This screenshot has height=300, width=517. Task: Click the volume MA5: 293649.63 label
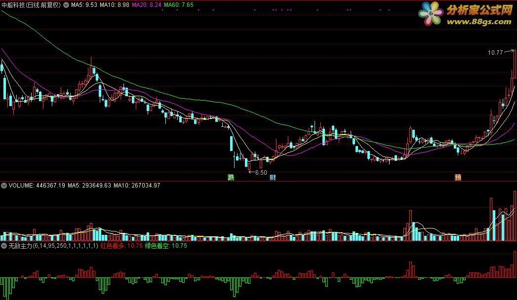coord(89,186)
